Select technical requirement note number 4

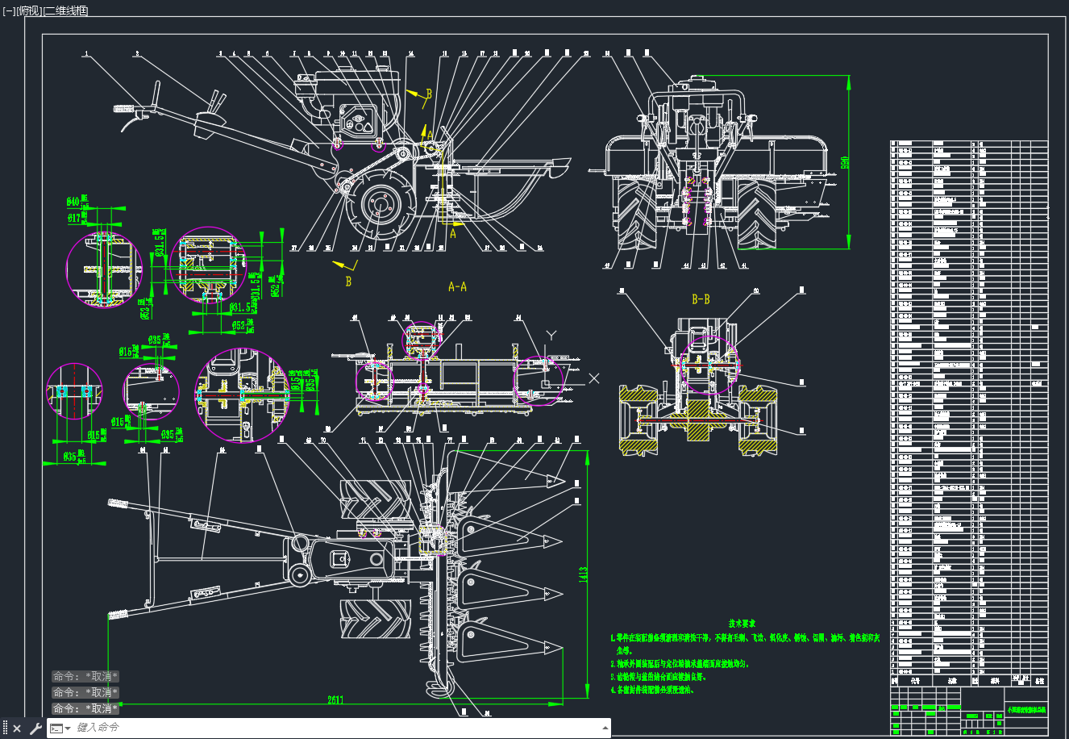[652, 690]
